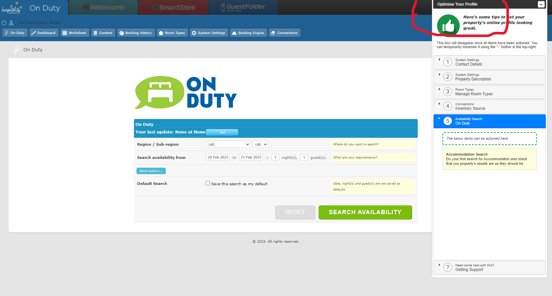
Task: Click step 4 circle for Inventory Source
Action: click(x=448, y=106)
